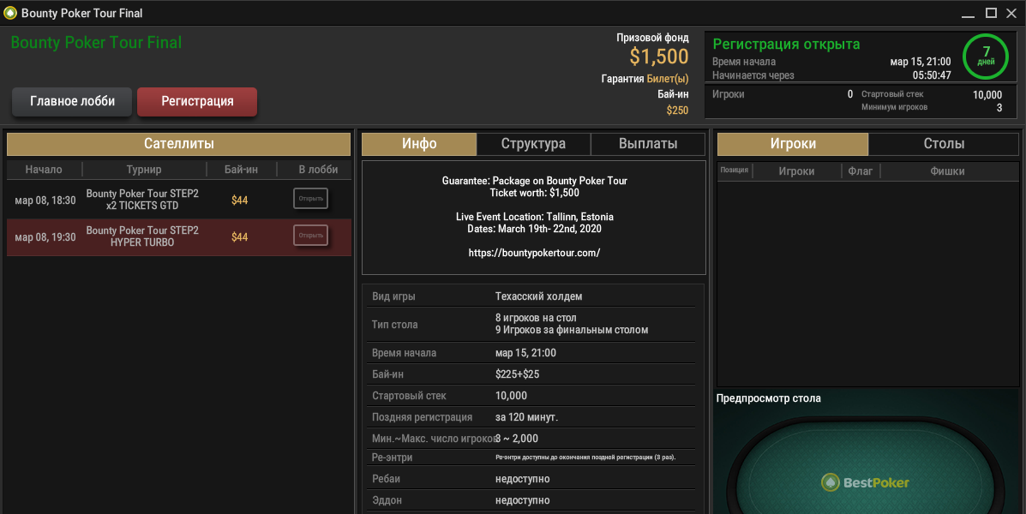The width and height of the screenshot is (1026, 514).
Task: Open STEP2 x2 TICKETS GTD satellite lobby
Action: pyautogui.click(x=310, y=200)
